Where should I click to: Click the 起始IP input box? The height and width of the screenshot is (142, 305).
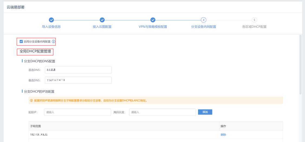click(x=77, y=112)
